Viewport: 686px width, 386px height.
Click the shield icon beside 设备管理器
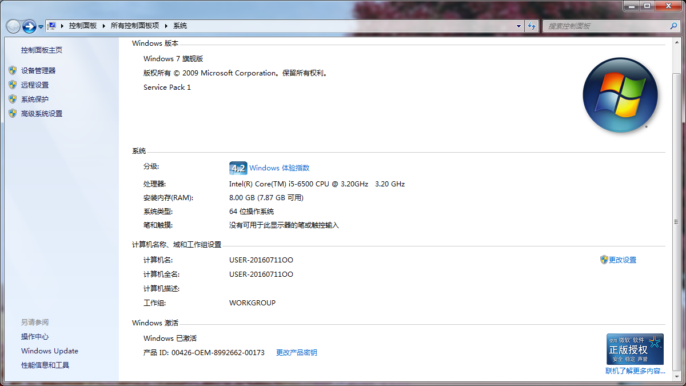coord(13,70)
